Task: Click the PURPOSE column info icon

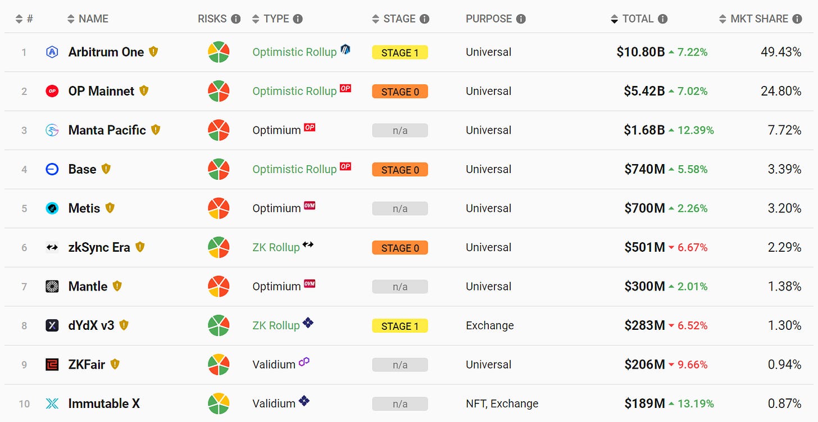Action: [x=521, y=19]
